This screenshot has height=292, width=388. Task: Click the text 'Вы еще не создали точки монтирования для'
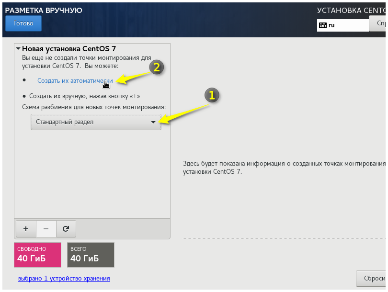[87, 57]
